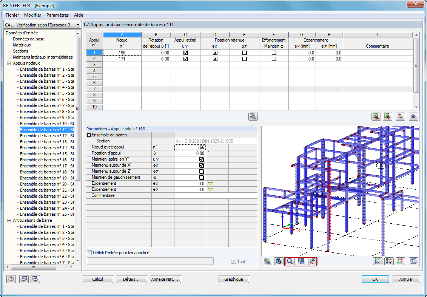Click the table scroll-down arrow
Image resolution: width=427 pixels, height=297 pixels.
416,107
